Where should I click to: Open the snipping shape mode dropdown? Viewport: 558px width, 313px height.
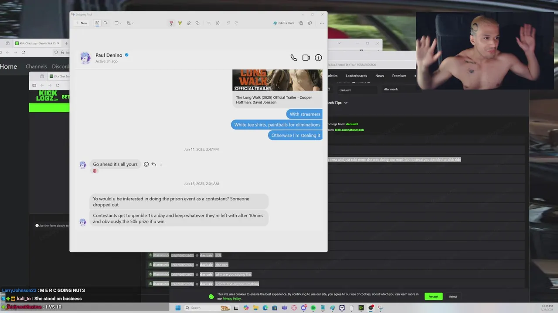pyautogui.click(x=118, y=23)
